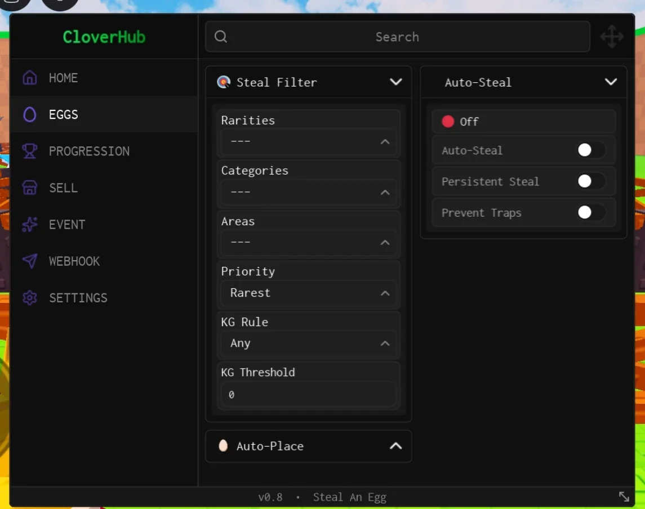
Task: Click the sparkle icon beside EVENT
Action: pos(30,224)
